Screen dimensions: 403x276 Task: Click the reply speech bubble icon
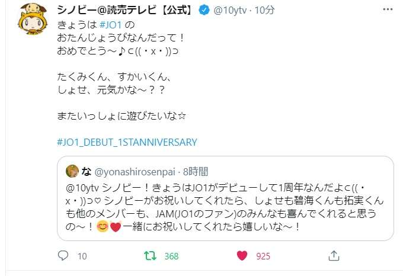pyautogui.click(x=63, y=255)
